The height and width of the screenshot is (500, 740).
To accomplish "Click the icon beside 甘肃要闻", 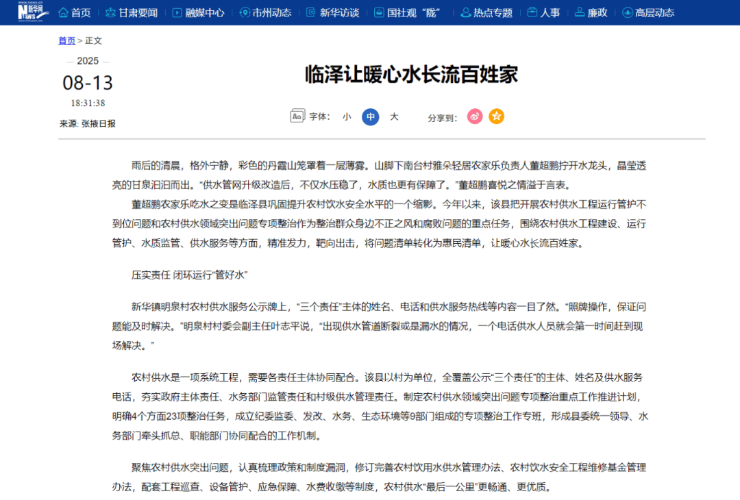I will click(x=110, y=13).
